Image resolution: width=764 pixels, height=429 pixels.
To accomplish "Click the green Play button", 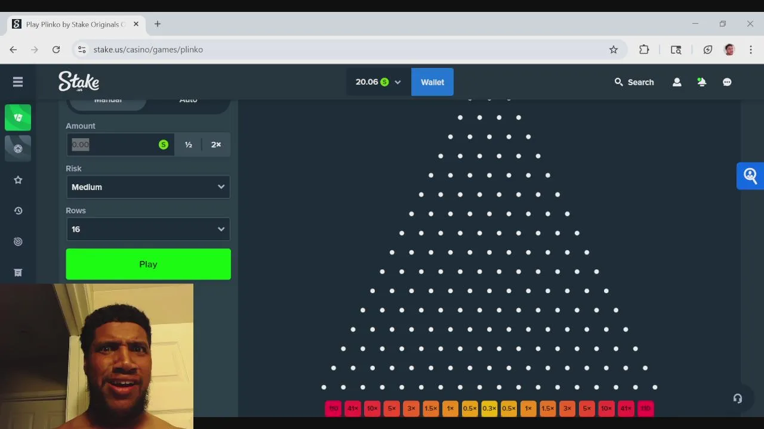I will (148, 264).
